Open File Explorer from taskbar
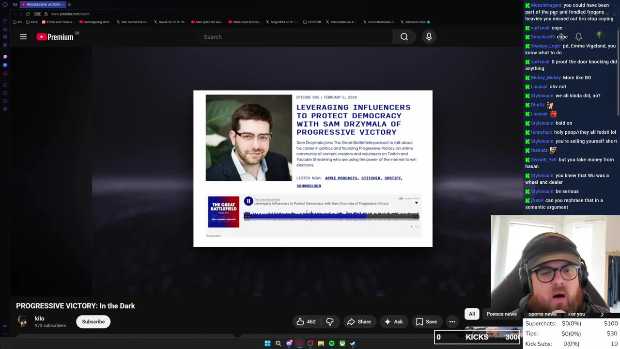Screen dimensions: 620x349 click(x=321, y=344)
